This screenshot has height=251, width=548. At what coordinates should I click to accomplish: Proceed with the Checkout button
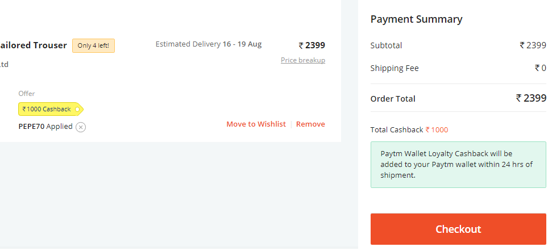(458, 229)
